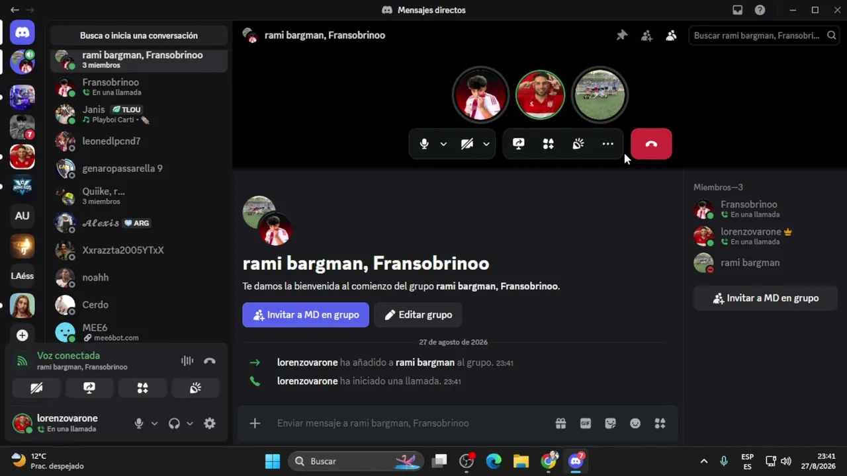Image resolution: width=847 pixels, height=476 pixels.
Task: Expand output device options in user panel
Action: [x=190, y=424]
